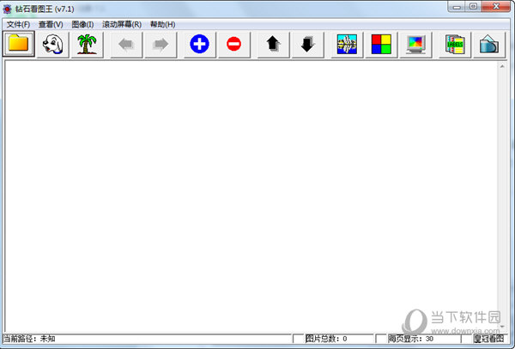Click the Labels stacked pages icon

[x=454, y=44]
